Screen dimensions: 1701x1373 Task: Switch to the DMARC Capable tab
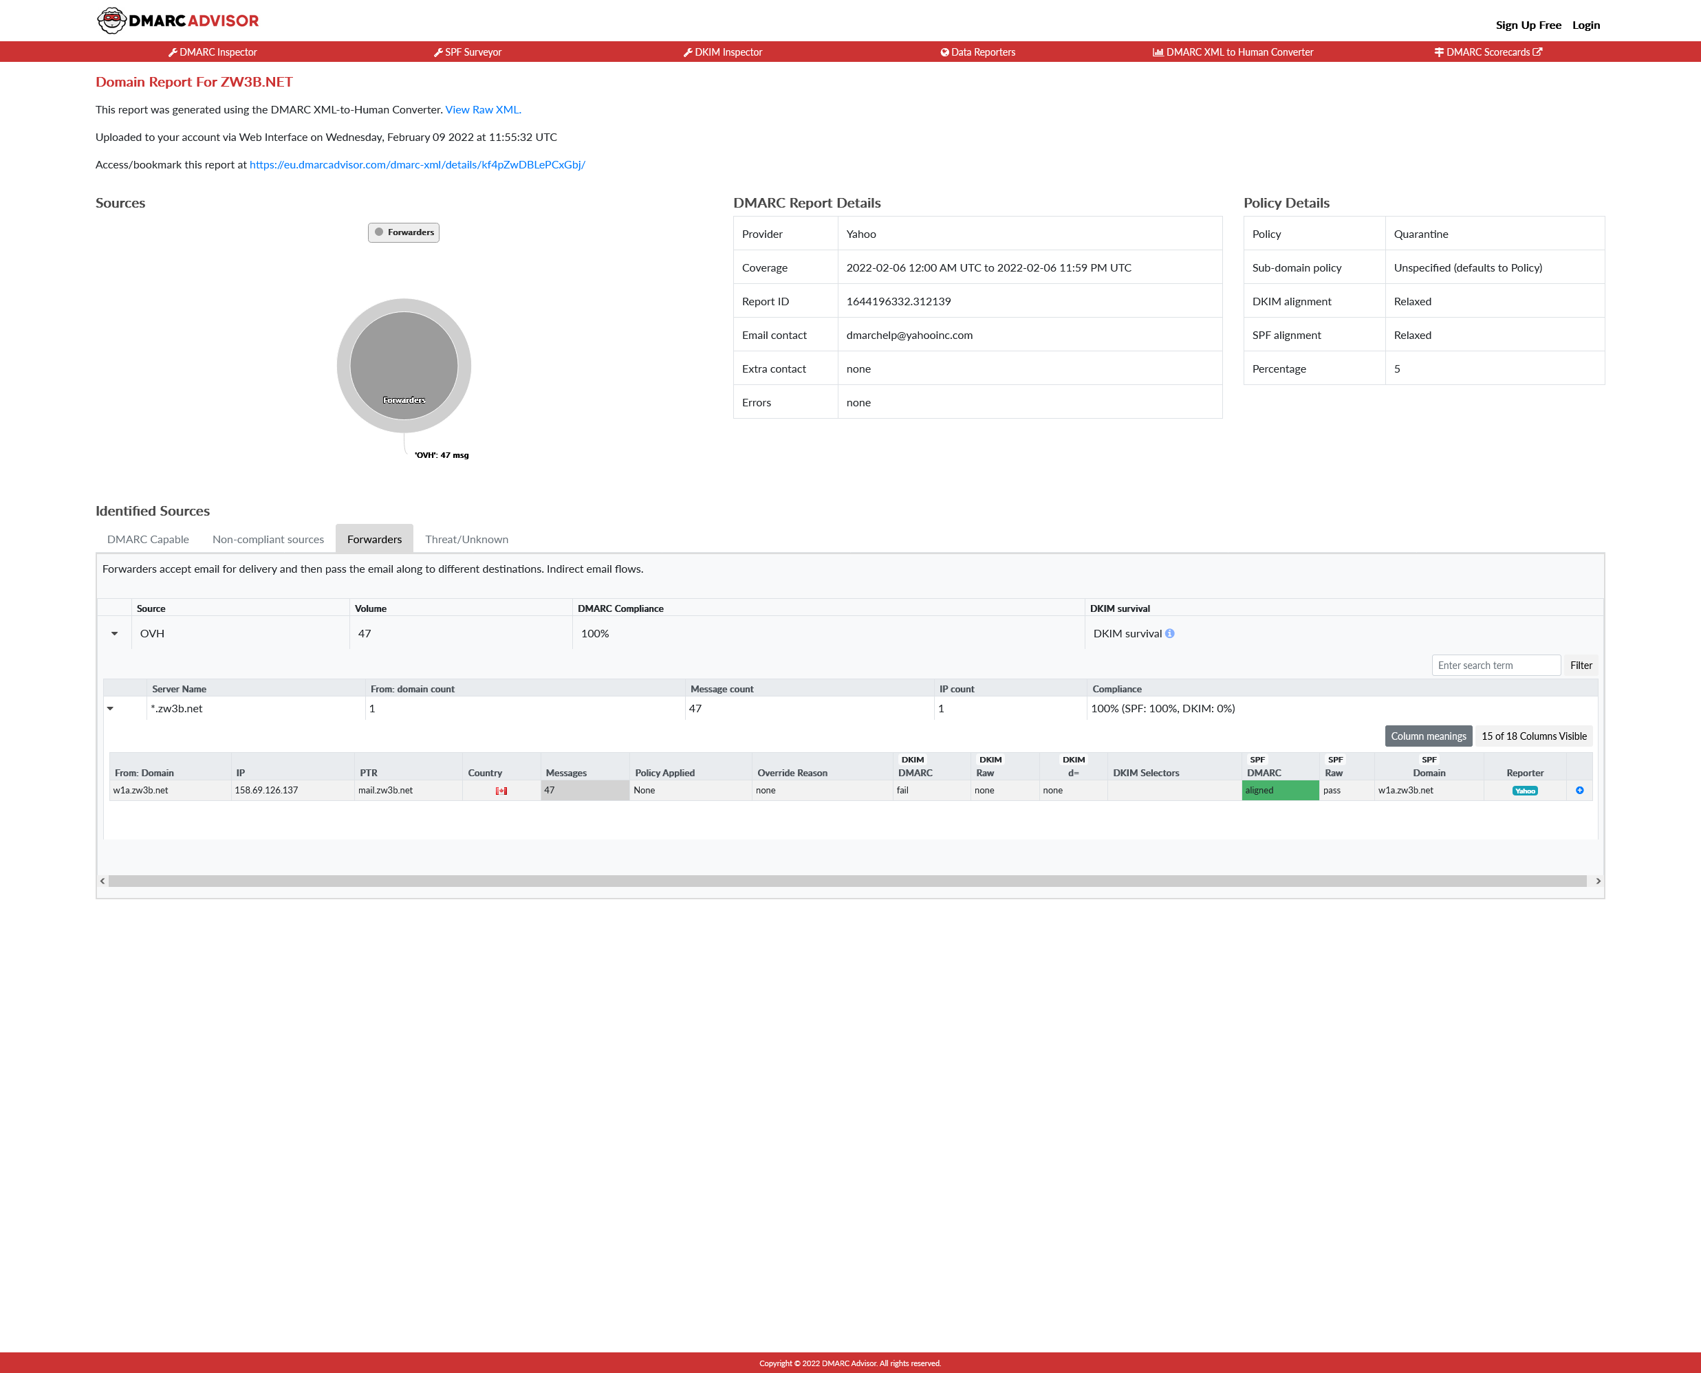coord(148,540)
